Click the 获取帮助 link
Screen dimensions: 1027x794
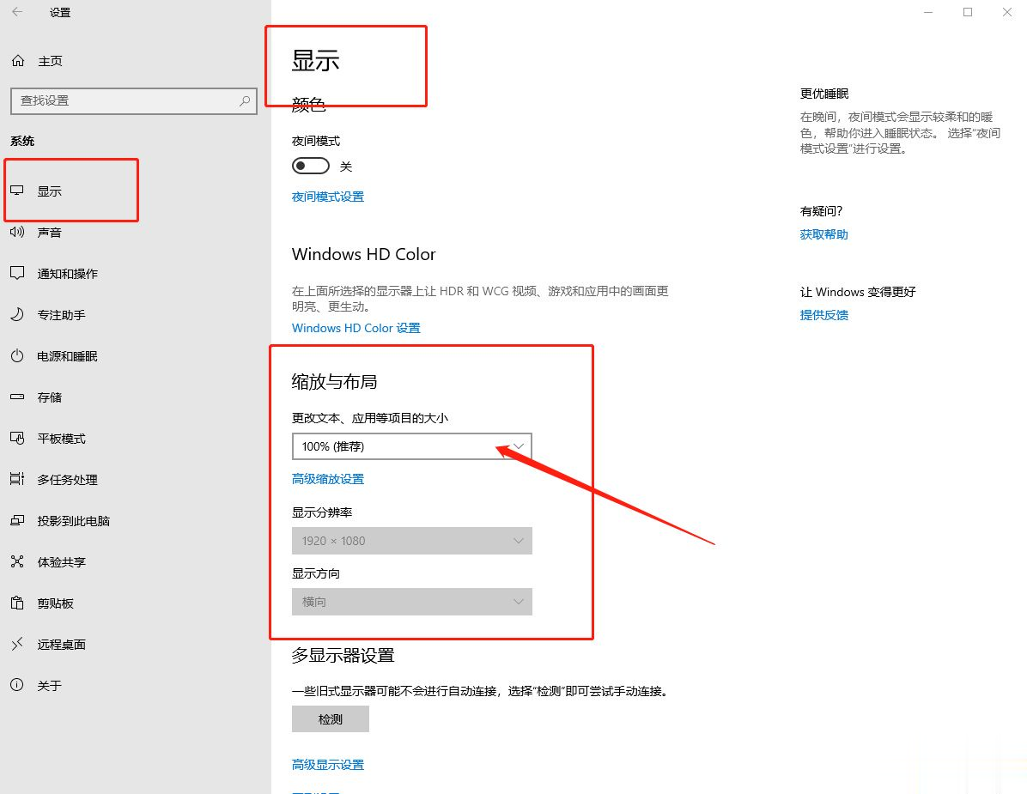(x=823, y=234)
